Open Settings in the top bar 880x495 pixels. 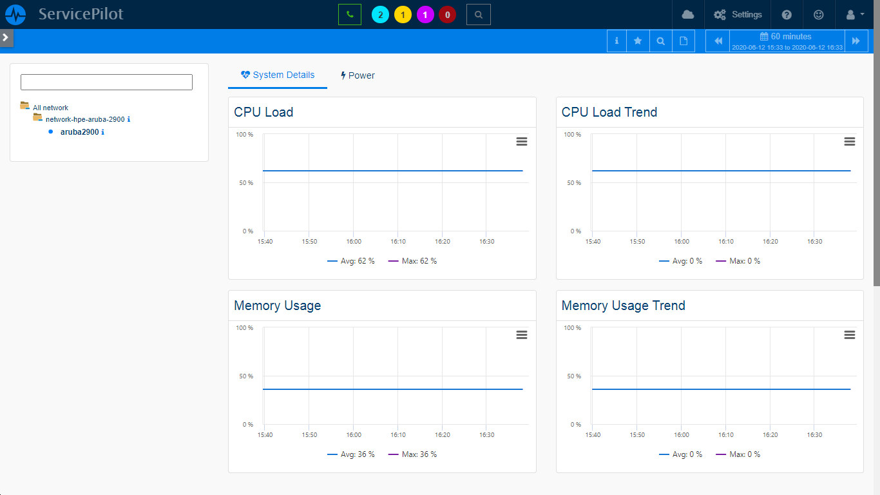coord(738,14)
